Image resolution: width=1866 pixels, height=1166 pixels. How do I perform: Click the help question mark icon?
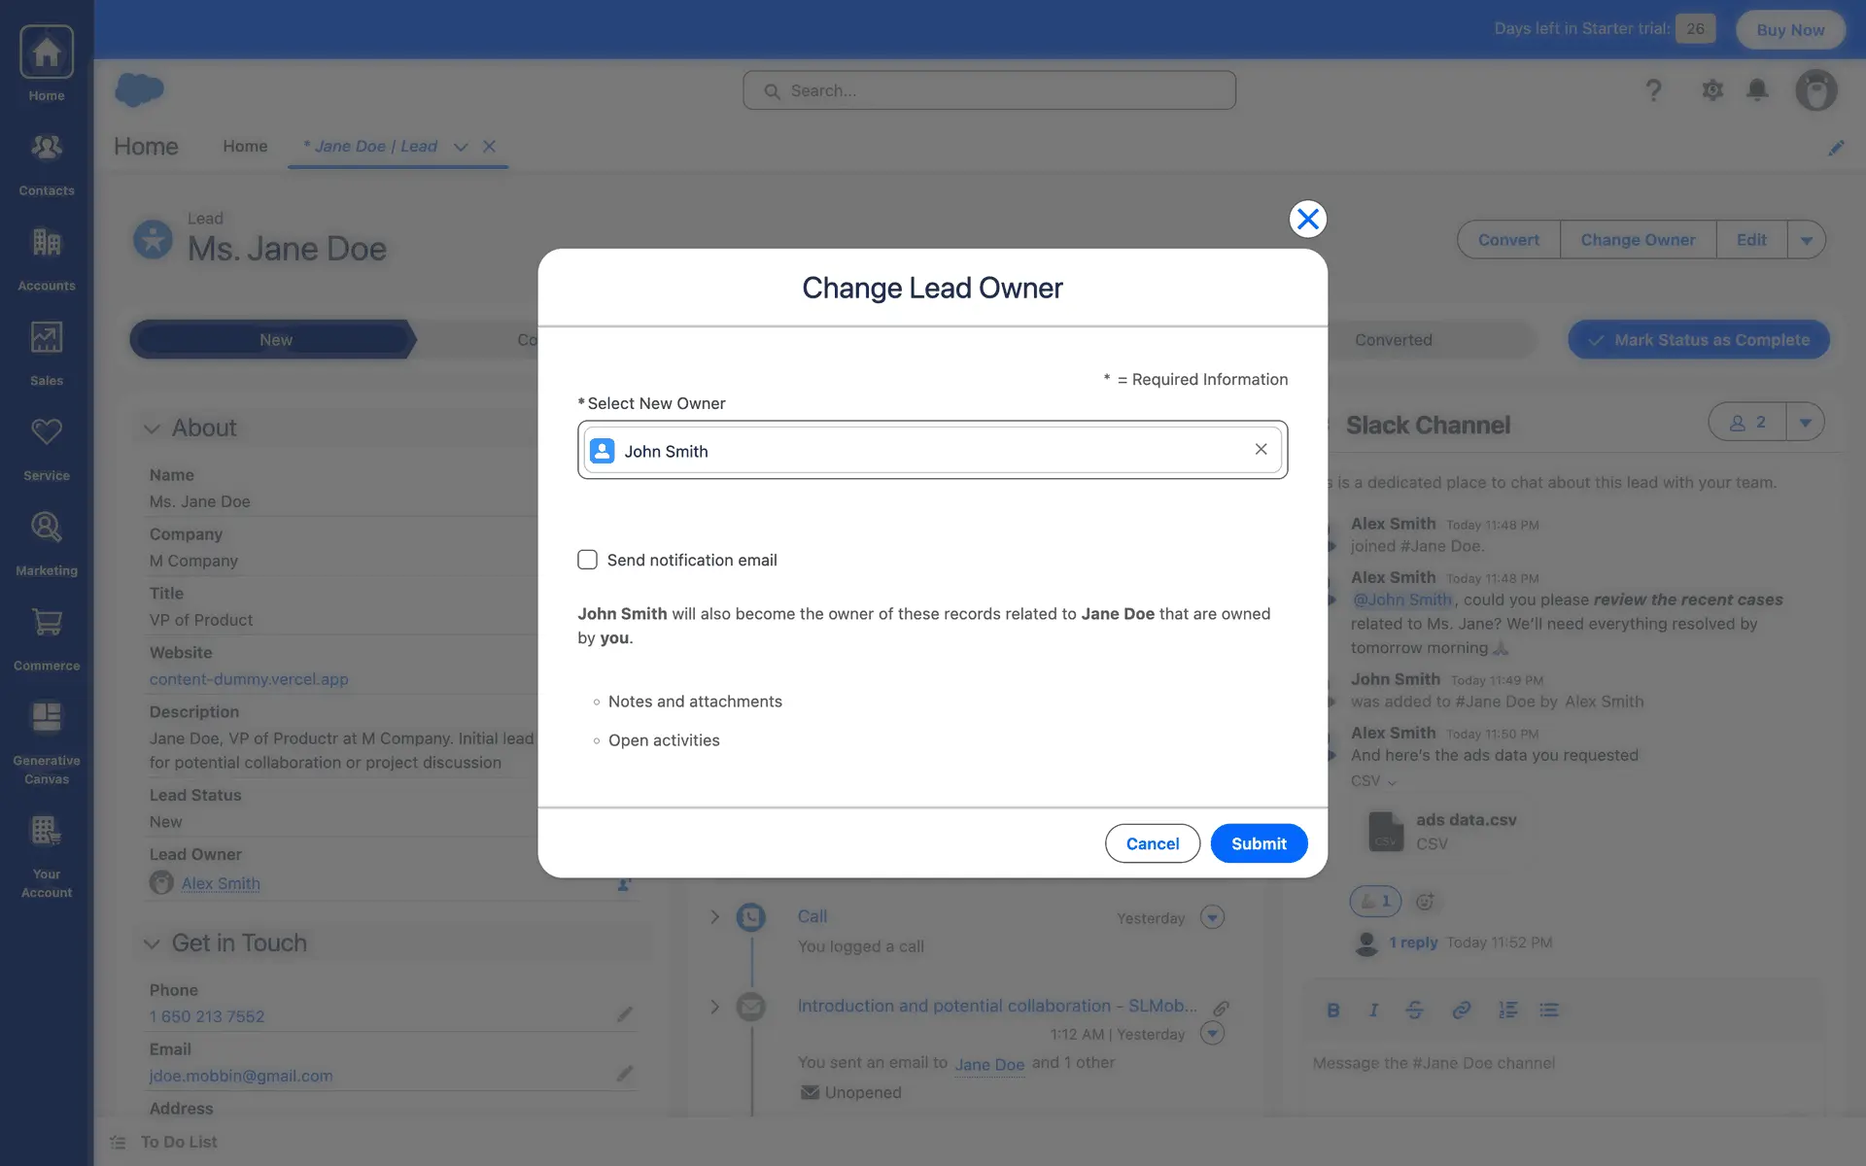coord(1653,90)
